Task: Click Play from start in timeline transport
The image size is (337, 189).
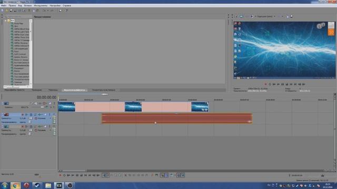Action: point(68,175)
